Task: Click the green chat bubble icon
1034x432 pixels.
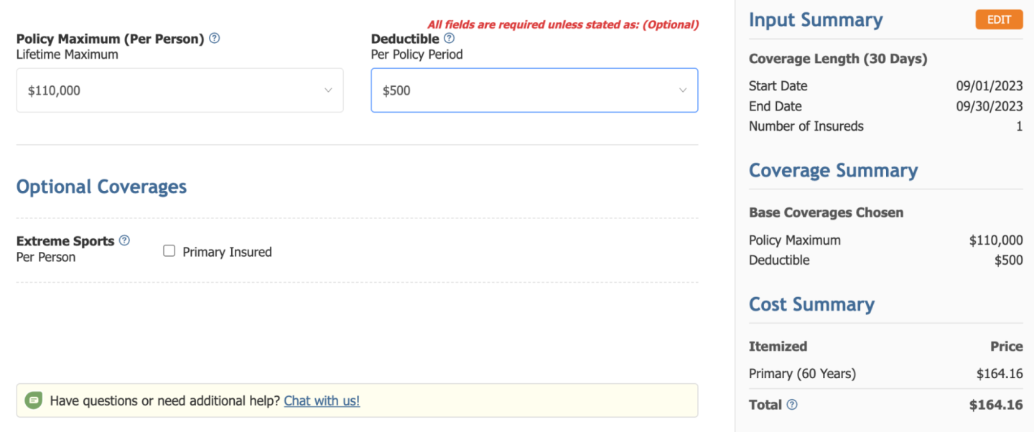Action: [34, 400]
